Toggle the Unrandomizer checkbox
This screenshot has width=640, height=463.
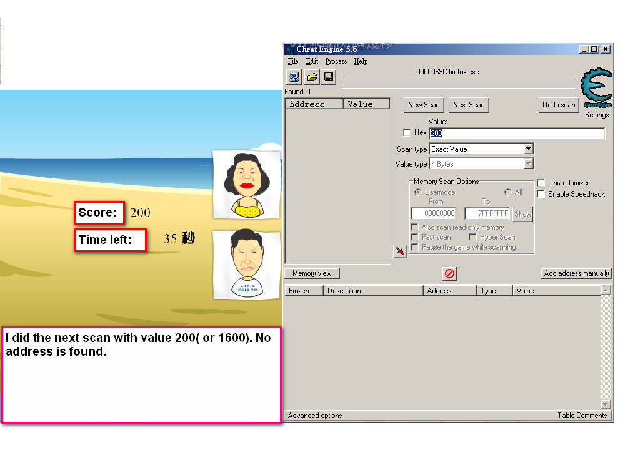pos(541,183)
